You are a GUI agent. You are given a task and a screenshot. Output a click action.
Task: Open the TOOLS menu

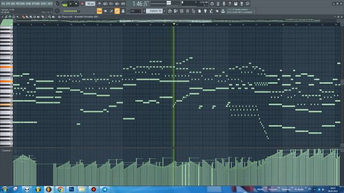44,4
